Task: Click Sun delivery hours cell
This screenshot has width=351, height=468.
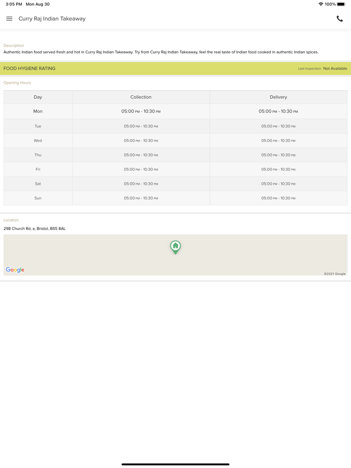Action: tap(278, 198)
